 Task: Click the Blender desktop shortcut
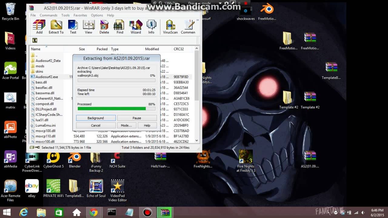coord(75,160)
